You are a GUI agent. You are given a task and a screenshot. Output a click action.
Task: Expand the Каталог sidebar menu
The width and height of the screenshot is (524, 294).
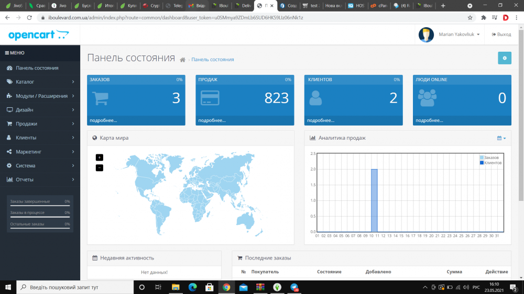pos(40,82)
